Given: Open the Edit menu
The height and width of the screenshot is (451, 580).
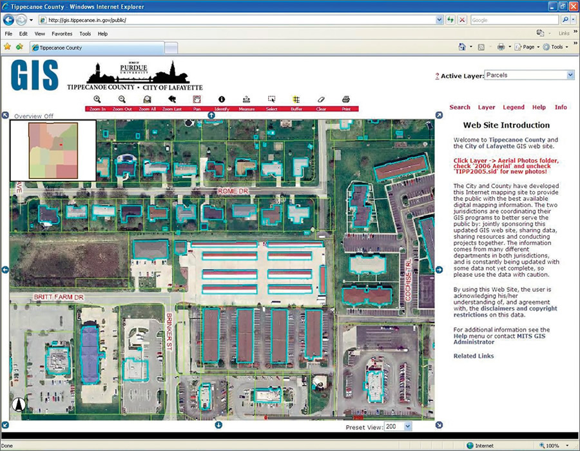Looking at the screenshot, I should point(23,34).
